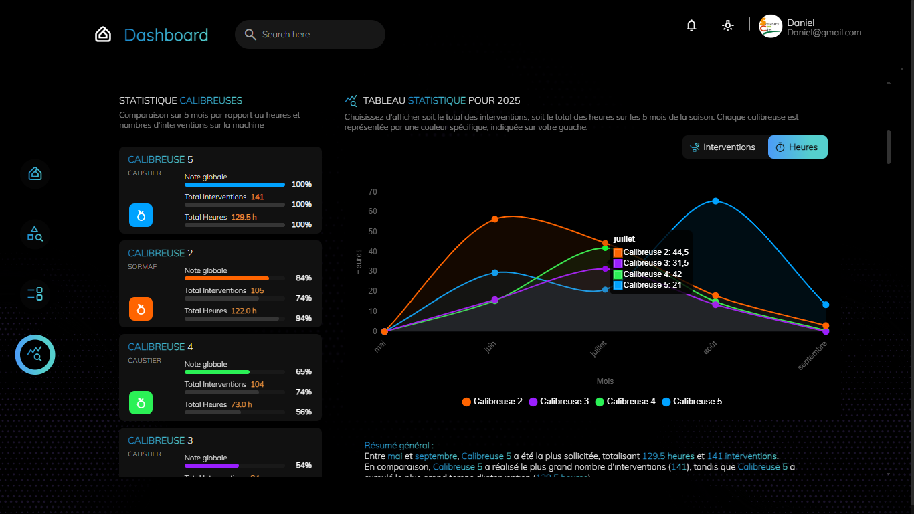Viewport: 914px width, 514px height.
Task: Hide Calibreuse 3 series in chart legend
Action: click(559, 402)
